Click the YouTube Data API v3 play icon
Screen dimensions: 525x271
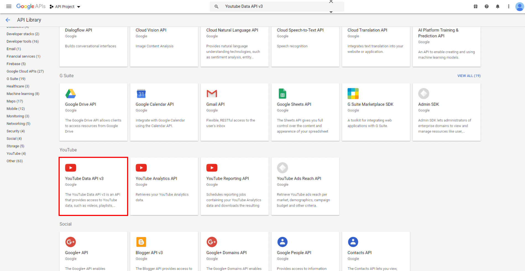(x=70, y=168)
